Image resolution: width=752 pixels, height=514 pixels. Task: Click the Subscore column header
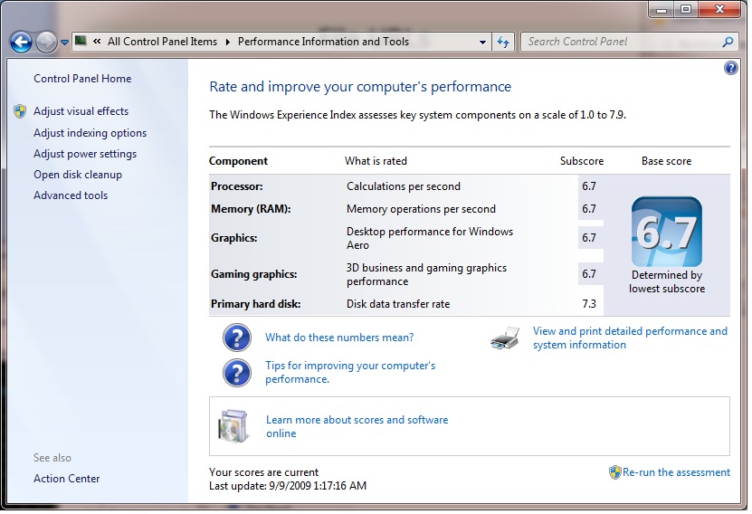pyautogui.click(x=582, y=161)
